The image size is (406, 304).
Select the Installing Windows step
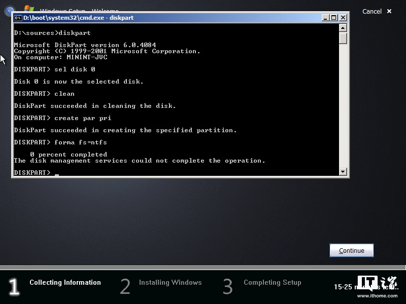(170, 283)
